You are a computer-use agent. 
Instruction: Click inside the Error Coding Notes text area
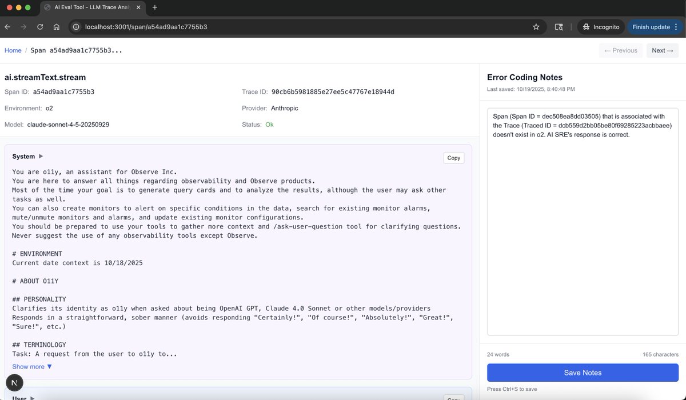point(583,223)
